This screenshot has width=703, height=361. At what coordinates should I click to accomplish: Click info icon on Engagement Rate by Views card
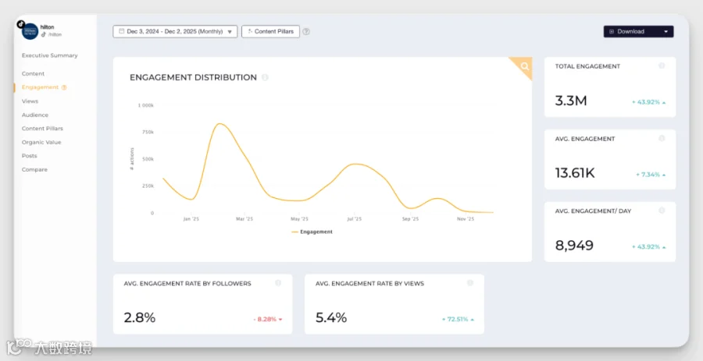[470, 283]
